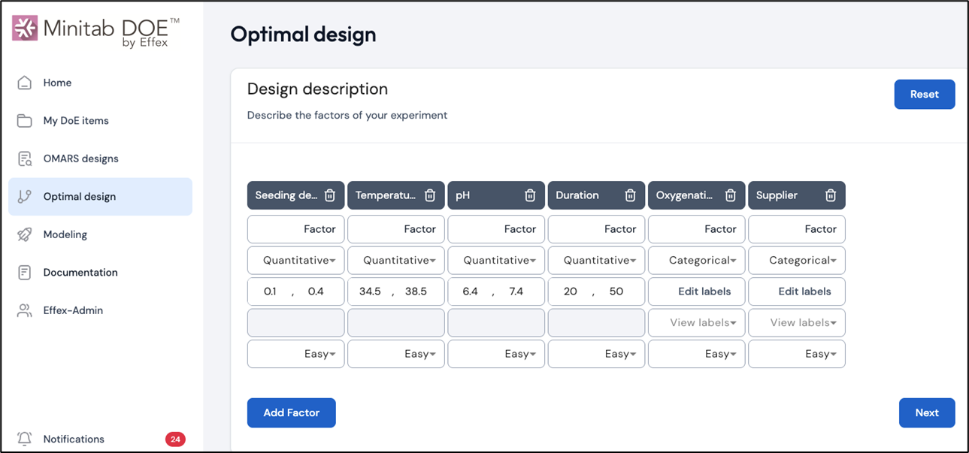Open Quantitative type dropdown for Seeding density
Screen dimensions: 969x453
pyautogui.click(x=296, y=261)
